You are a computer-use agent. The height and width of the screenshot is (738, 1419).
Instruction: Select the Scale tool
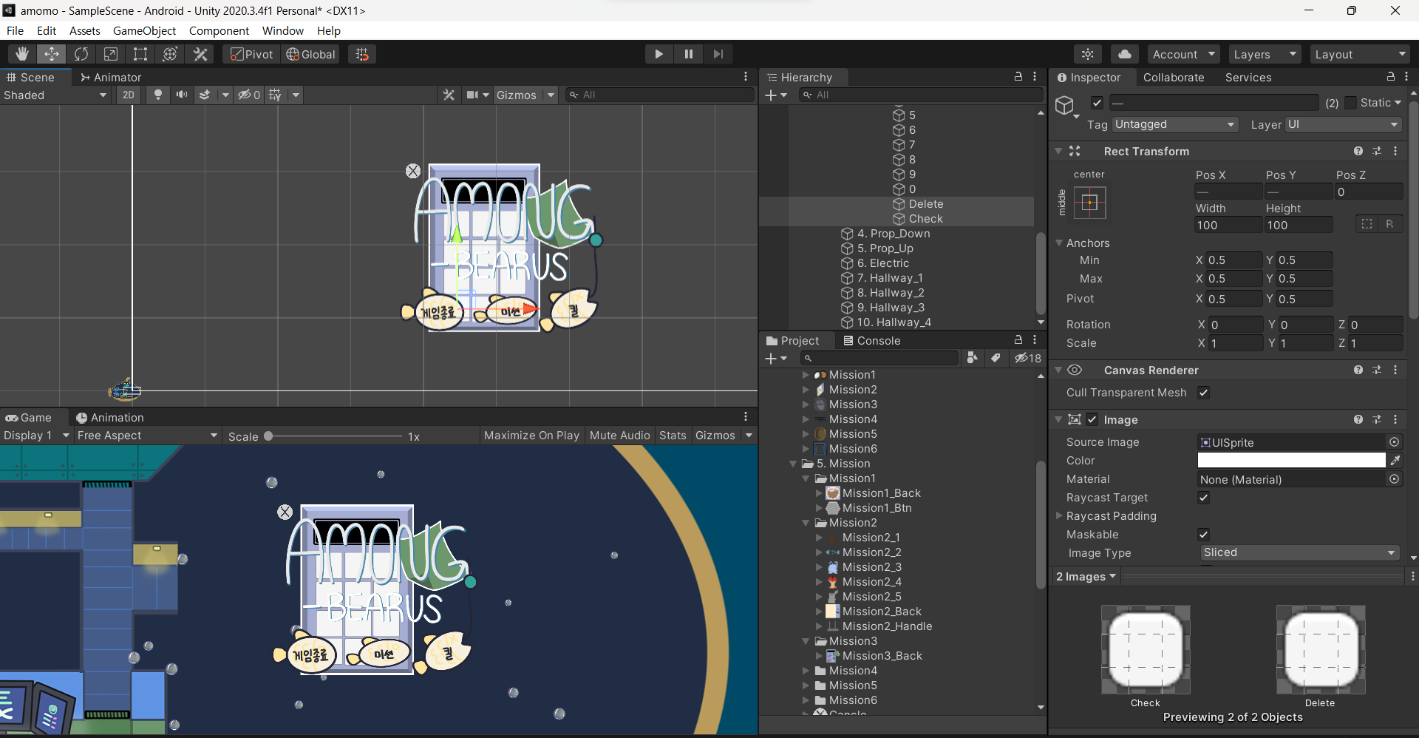pos(111,54)
